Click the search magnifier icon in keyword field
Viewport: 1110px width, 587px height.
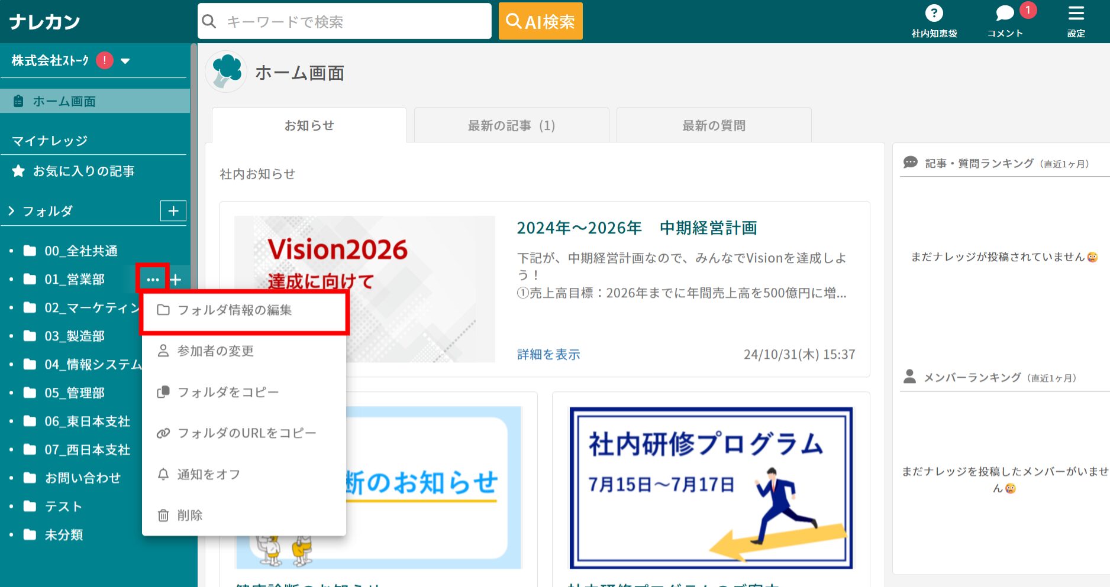tap(209, 22)
